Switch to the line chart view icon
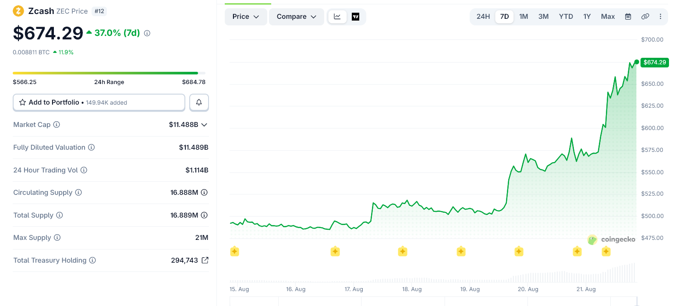 pos(337,17)
